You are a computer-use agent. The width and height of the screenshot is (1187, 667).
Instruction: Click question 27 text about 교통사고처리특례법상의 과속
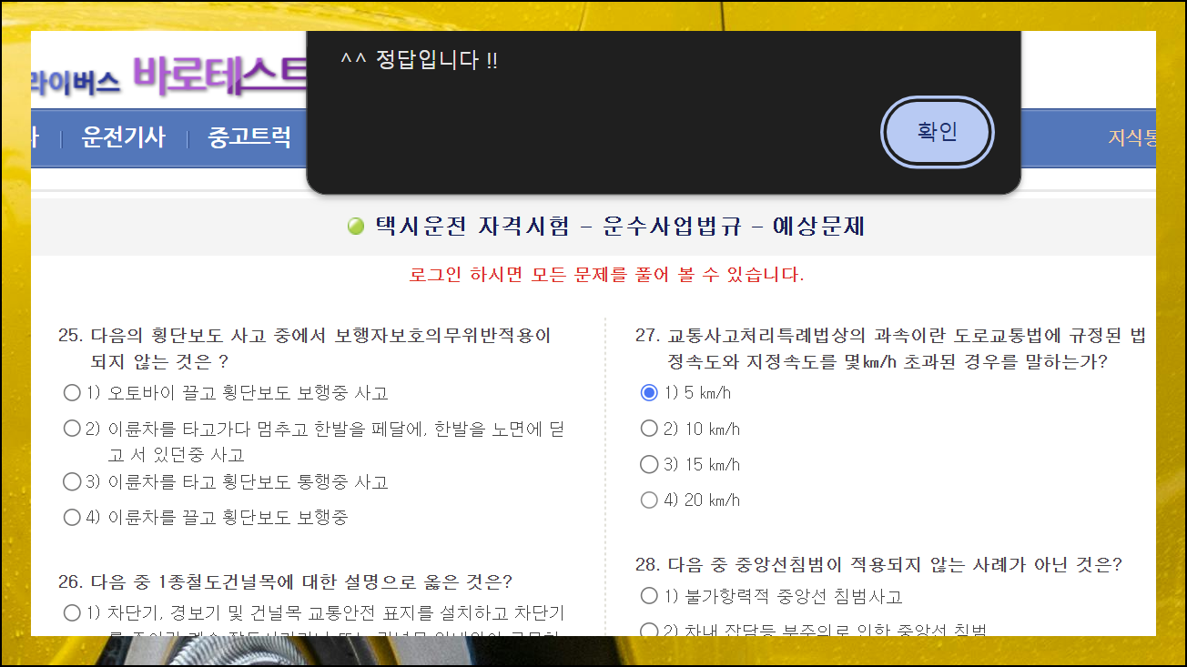[890, 349]
